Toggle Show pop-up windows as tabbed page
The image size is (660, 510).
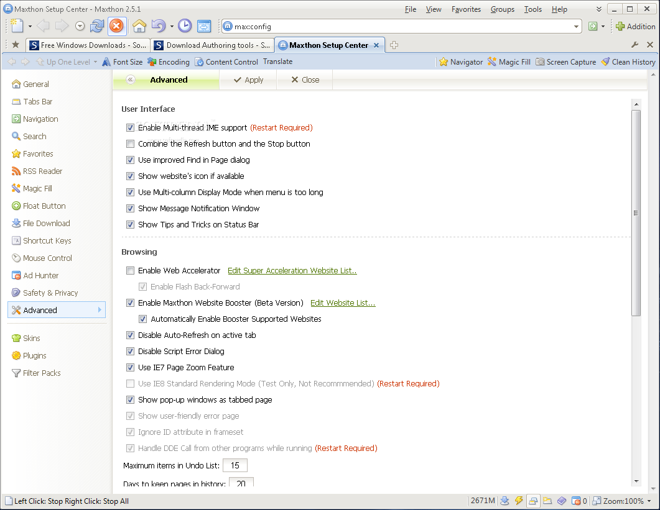(131, 400)
